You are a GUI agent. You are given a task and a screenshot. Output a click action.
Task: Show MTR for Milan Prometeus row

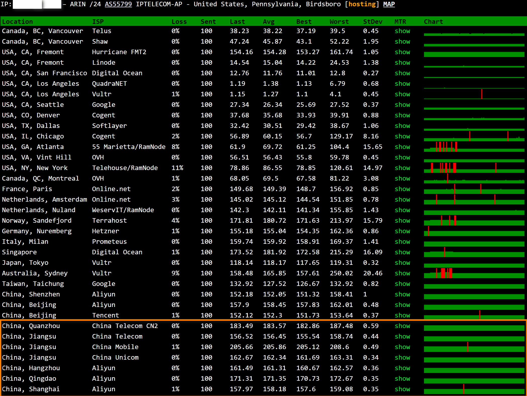402,242
